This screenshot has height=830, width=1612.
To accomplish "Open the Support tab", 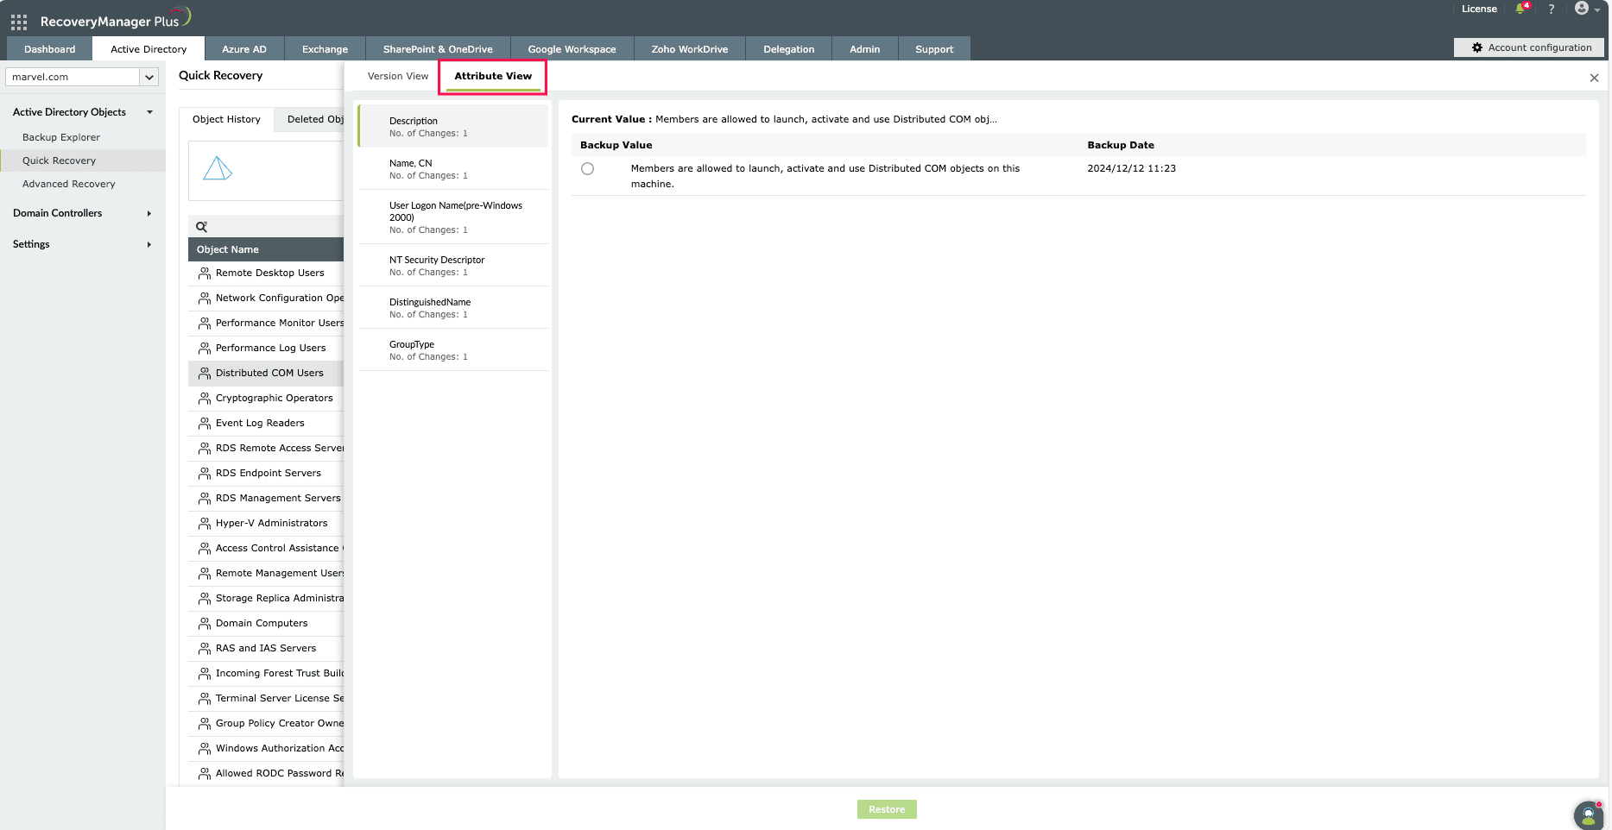I will click(x=934, y=49).
